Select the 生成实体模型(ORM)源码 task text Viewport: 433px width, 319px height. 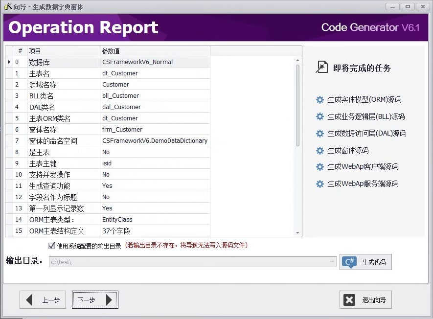pyautogui.click(x=364, y=99)
